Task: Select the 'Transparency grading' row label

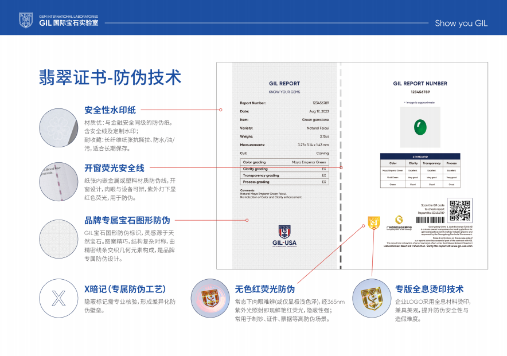Action: [261, 175]
